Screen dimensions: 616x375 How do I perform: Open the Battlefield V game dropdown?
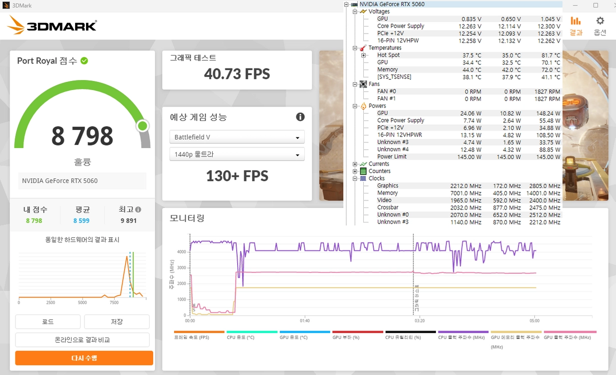tap(237, 137)
